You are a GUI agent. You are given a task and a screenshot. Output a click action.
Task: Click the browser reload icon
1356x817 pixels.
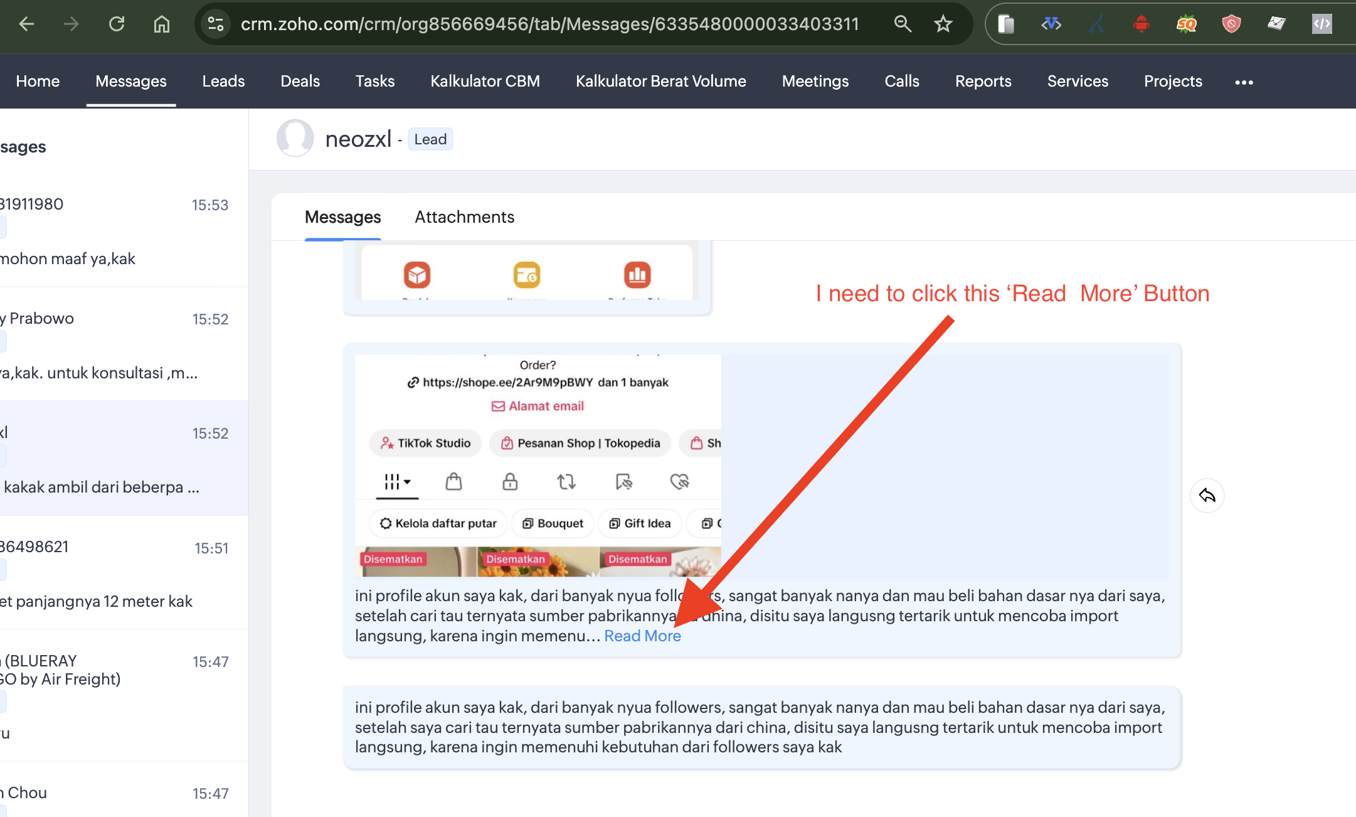pyautogui.click(x=117, y=24)
